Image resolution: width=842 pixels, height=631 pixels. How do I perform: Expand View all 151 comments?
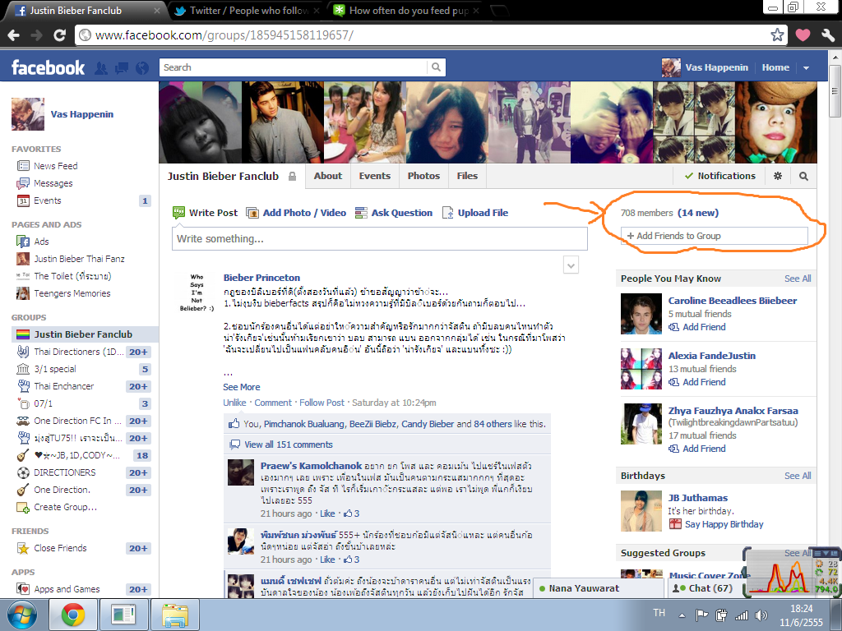[289, 444]
